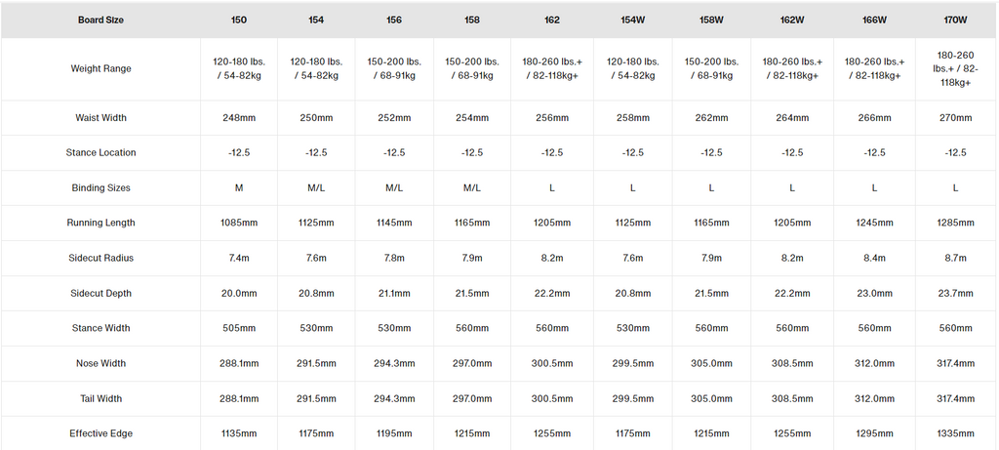Select the 8.7m sidecut radius value

955,258
